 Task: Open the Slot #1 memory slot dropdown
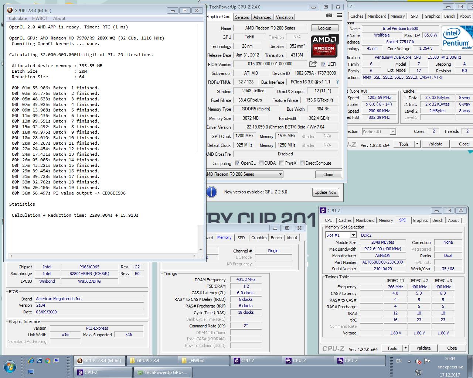(x=353, y=235)
